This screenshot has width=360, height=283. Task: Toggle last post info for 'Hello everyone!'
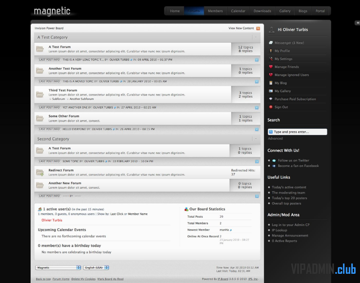(257, 130)
